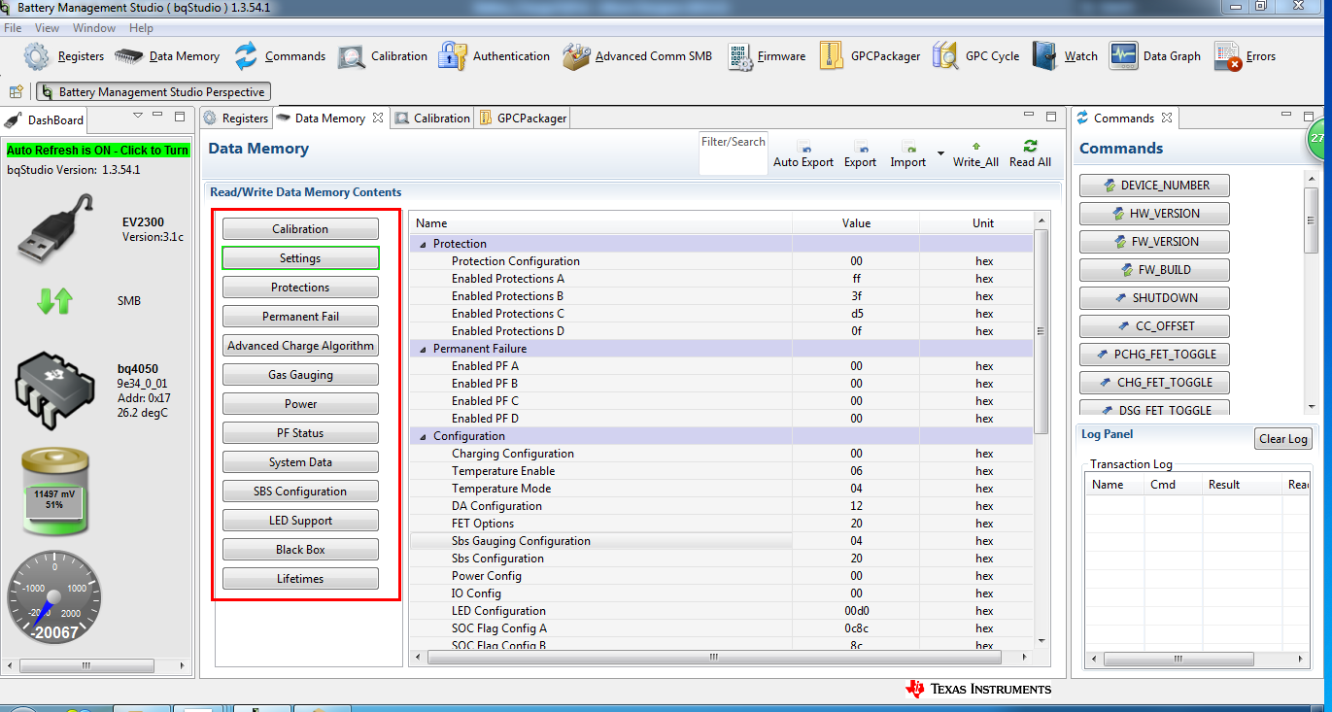This screenshot has width=1332, height=712.
Task: Select the Permanent Fail category button
Action: pyautogui.click(x=300, y=317)
